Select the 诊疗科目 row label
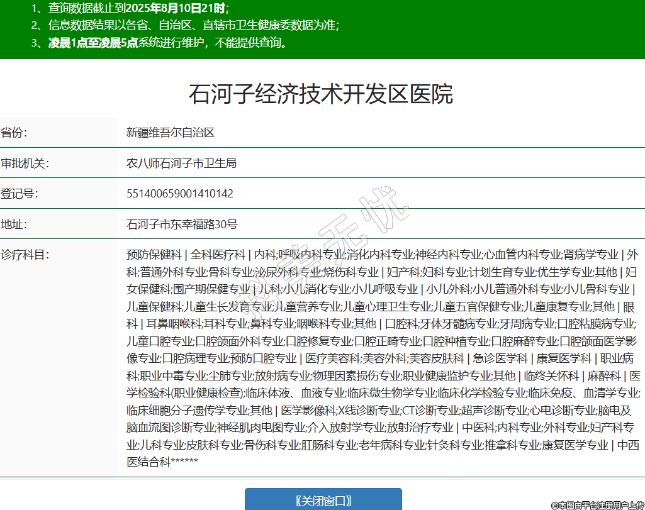Image resolution: width=645 pixels, height=510 pixels. 25,255
